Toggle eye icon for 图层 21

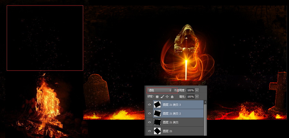[149, 131]
